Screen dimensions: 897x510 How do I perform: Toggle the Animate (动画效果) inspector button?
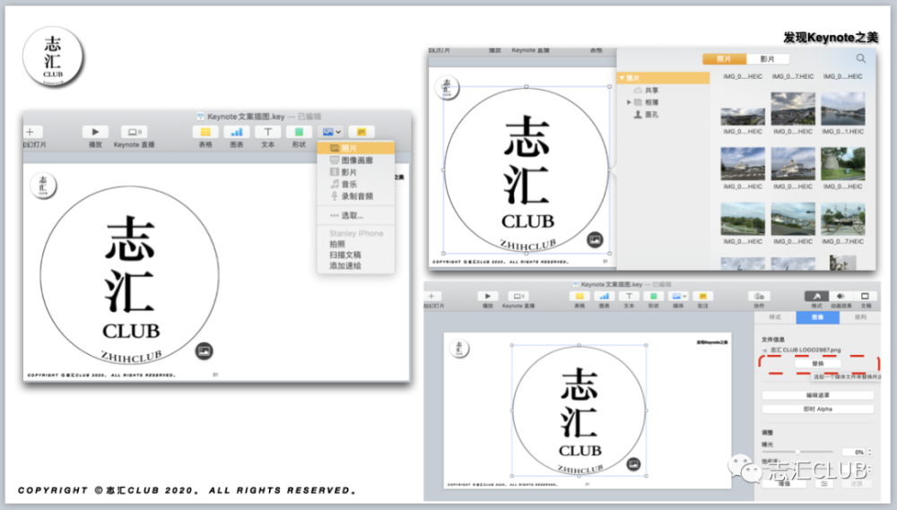pyautogui.click(x=840, y=296)
